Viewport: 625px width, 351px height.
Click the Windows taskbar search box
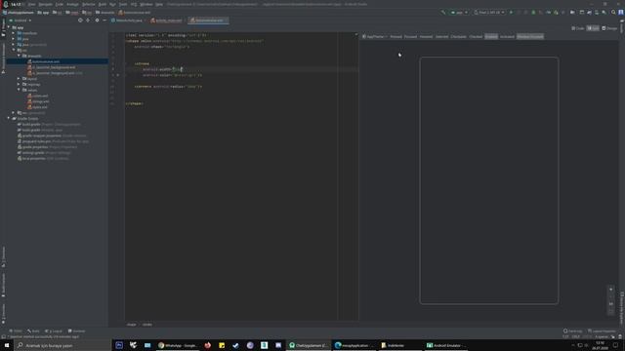[x=62, y=345]
